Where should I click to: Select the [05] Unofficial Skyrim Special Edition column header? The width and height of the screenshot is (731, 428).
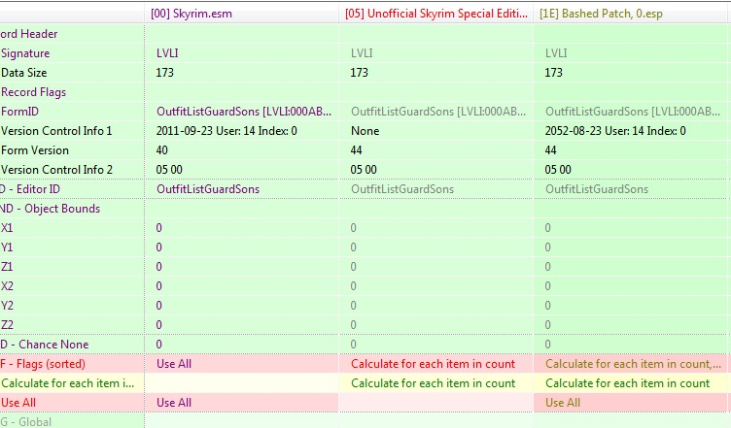click(436, 14)
